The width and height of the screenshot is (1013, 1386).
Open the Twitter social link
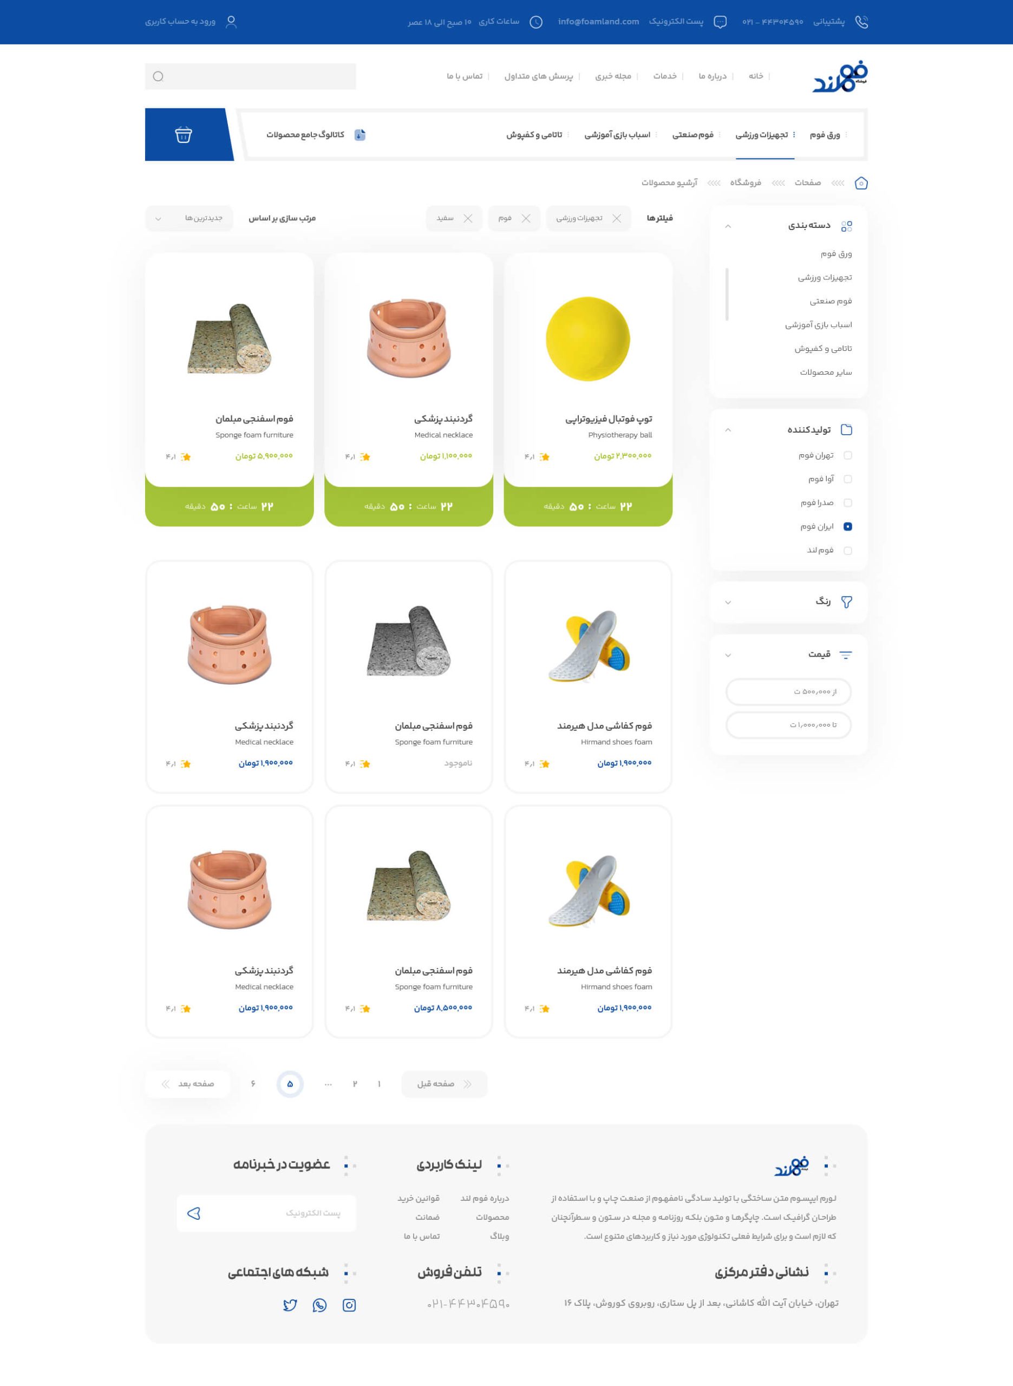290,1305
